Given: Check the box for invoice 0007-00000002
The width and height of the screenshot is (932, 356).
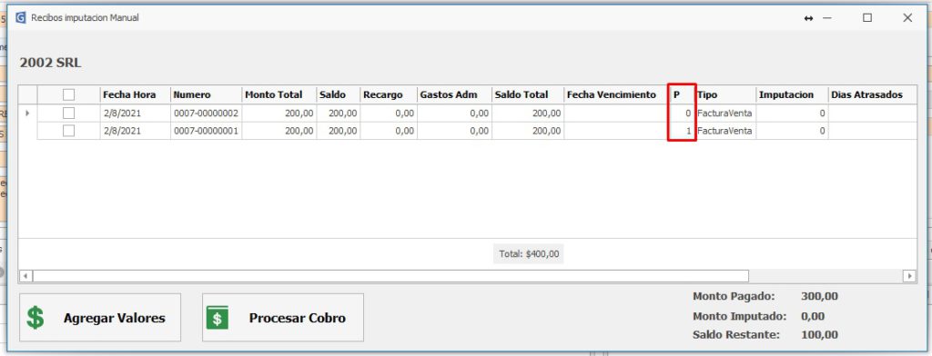Looking at the screenshot, I should point(69,113).
